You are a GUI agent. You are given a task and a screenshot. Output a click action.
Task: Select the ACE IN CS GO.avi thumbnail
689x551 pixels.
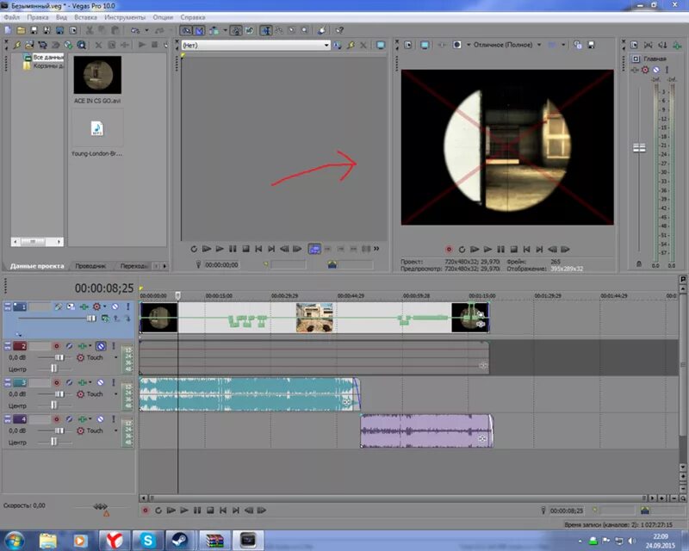pyautogui.click(x=97, y=76)
